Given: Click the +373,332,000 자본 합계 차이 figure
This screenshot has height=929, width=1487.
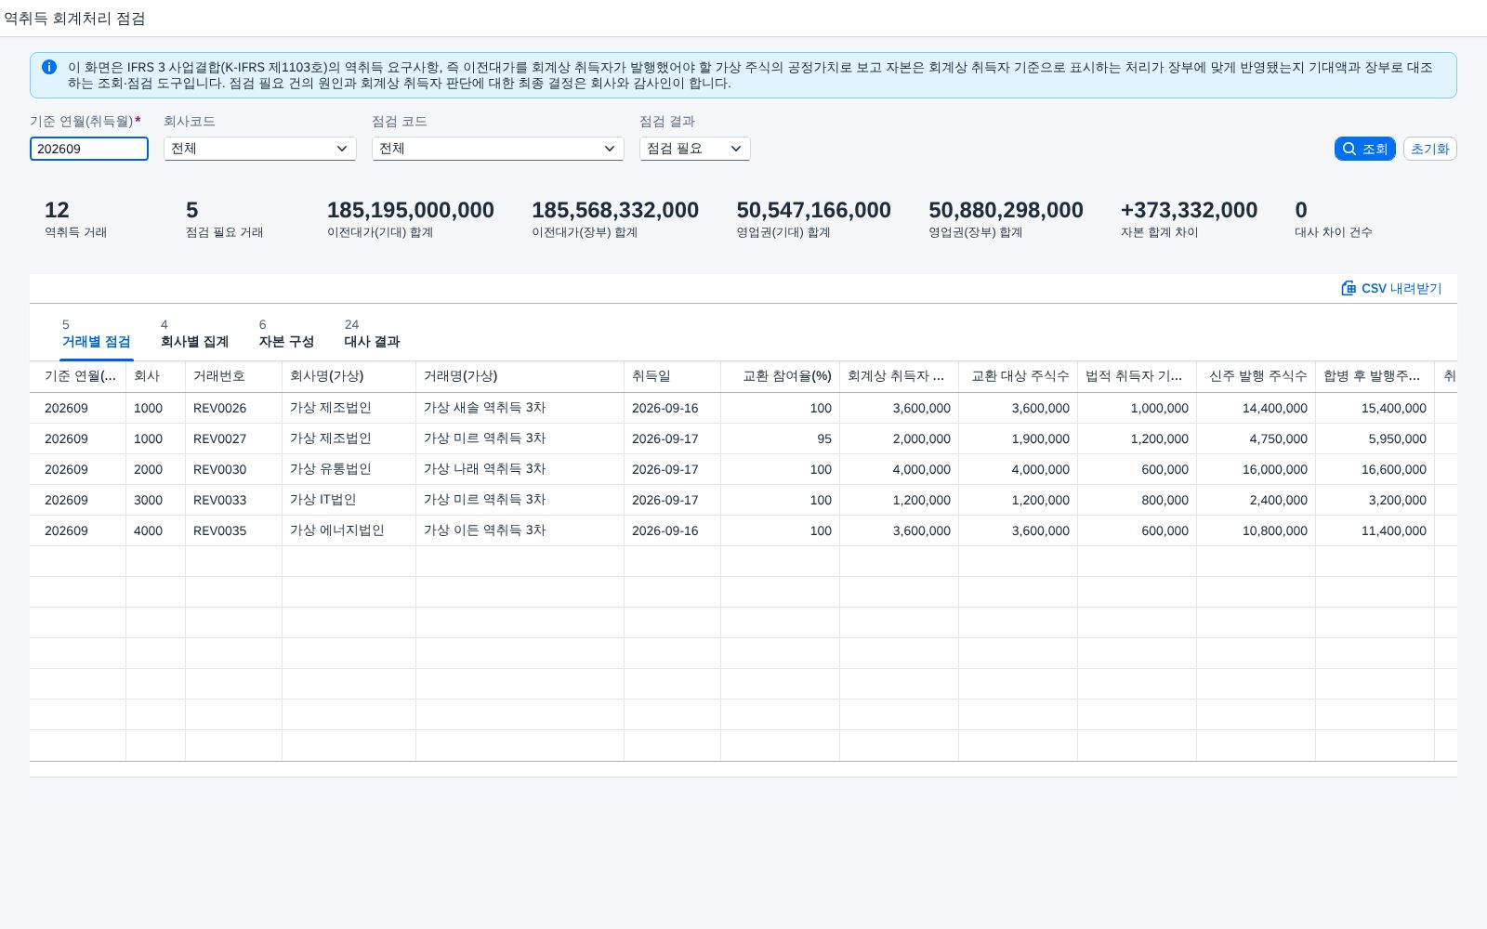Looking at the screenshot, I should pos(1189,210).
